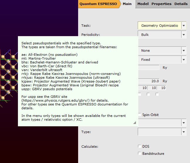Click the 20.0 Ry input field

click(x=149, y=81)
